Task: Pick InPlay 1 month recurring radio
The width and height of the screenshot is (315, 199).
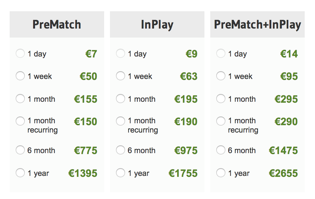Action: (x=120, y=121)
